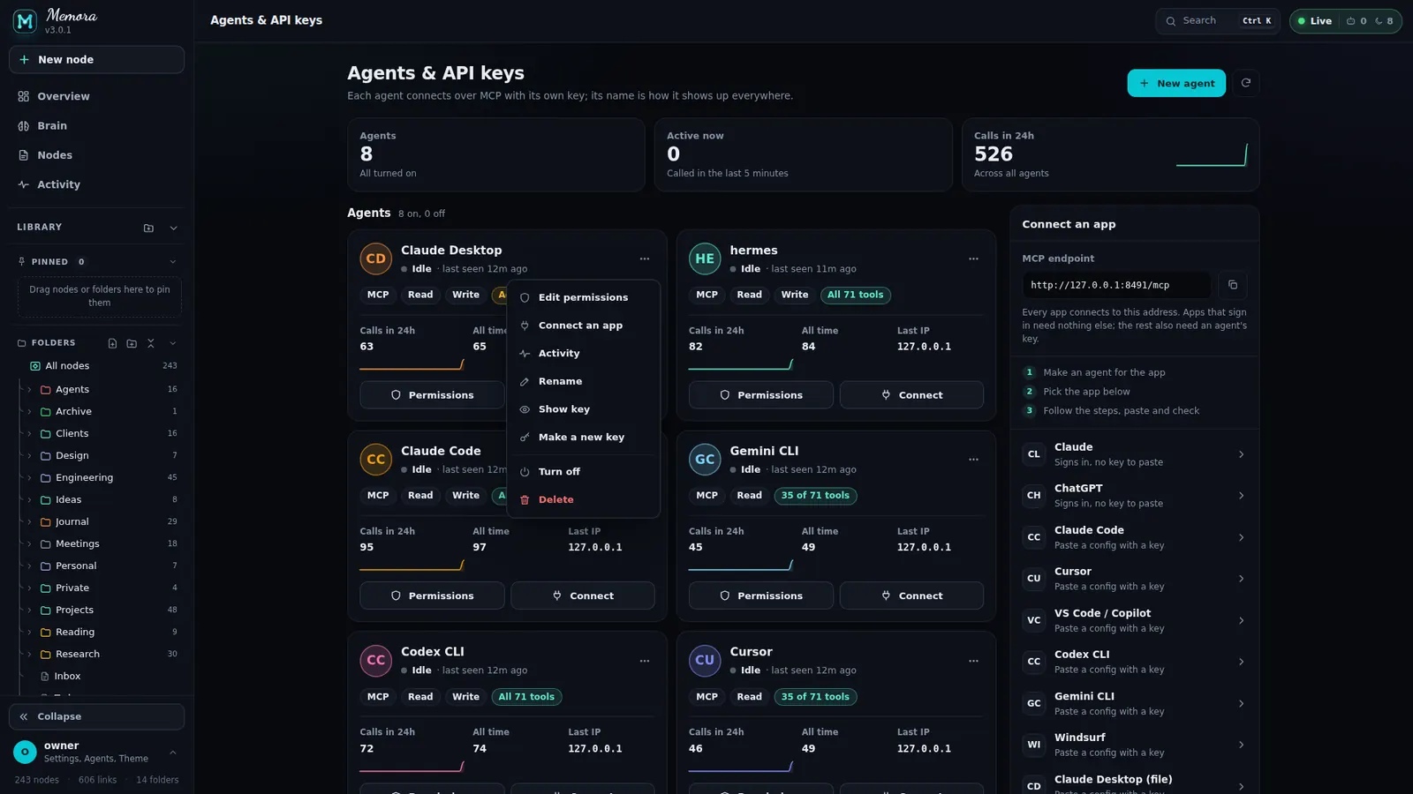1413x794 pixels.
Task: Select Turn off in the context menu
Action: (583, 472)
